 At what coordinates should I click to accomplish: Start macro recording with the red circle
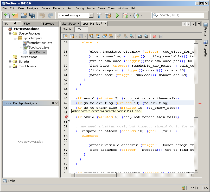coord(154,36)
